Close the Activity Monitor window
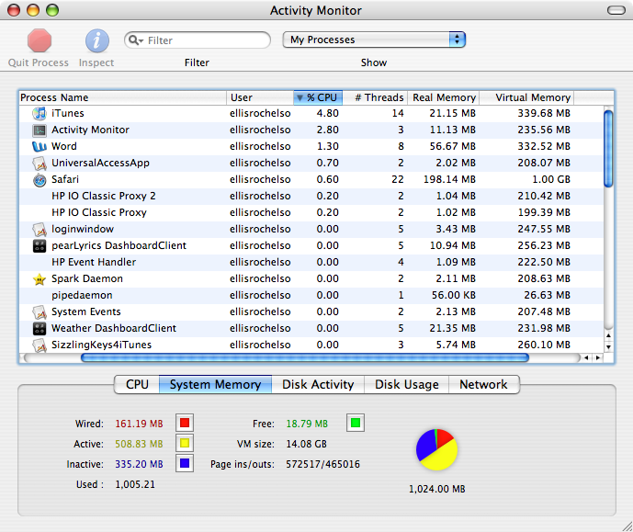The height and width of the screenshot is (532, 633). [x=14, y=10]
